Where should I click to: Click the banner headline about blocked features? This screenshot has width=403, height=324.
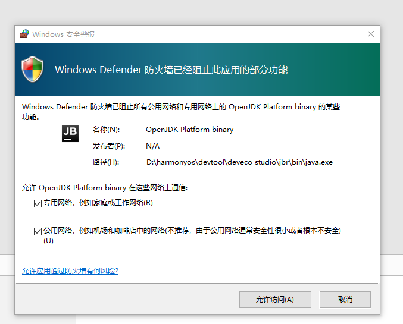pos(171,70)
